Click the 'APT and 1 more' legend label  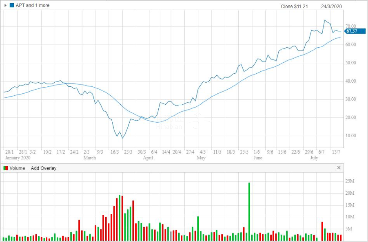pyautogui.click(x=32, y=6)
